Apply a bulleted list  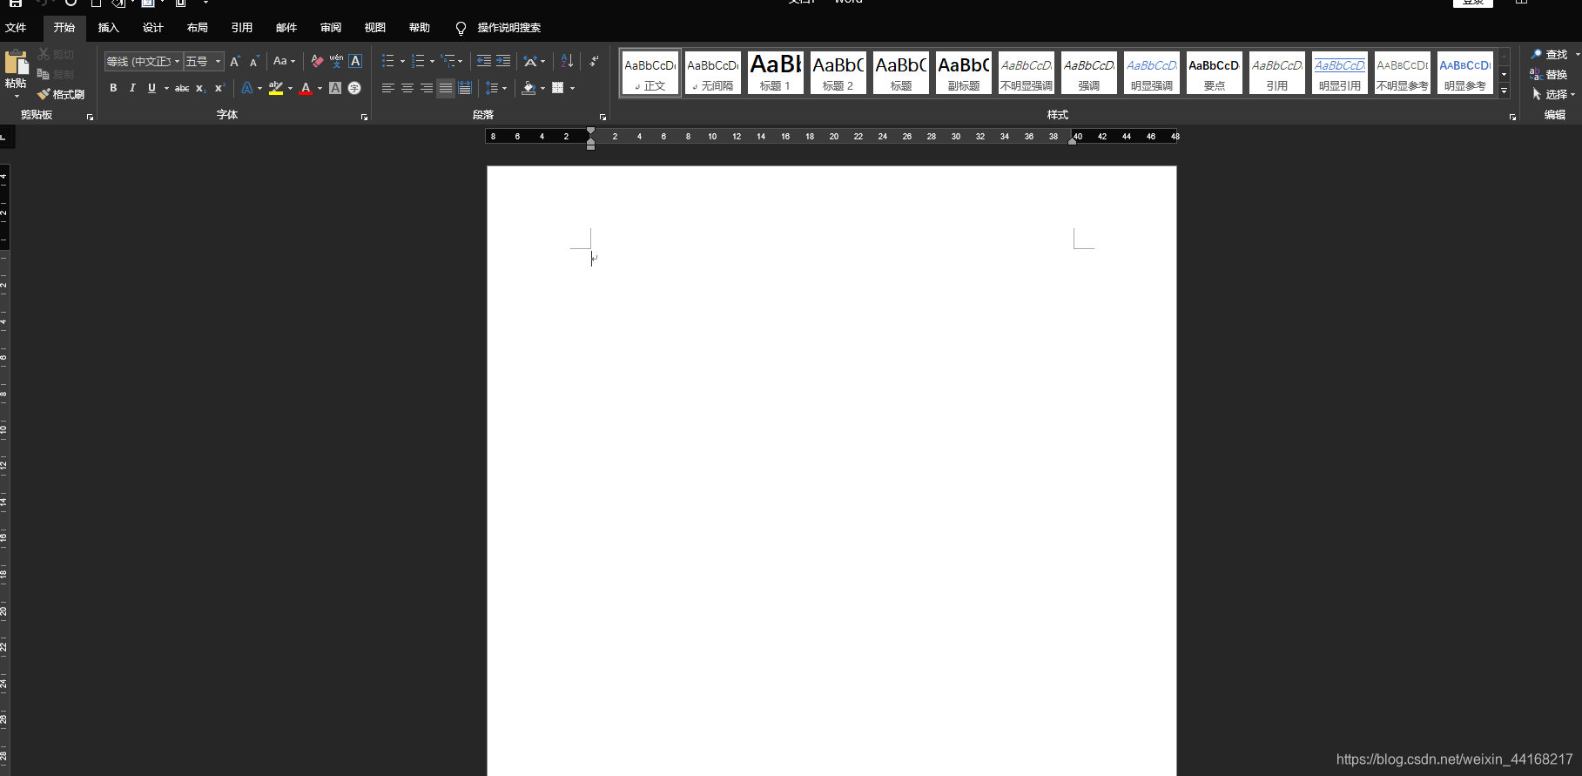click(x=388, y=61)
